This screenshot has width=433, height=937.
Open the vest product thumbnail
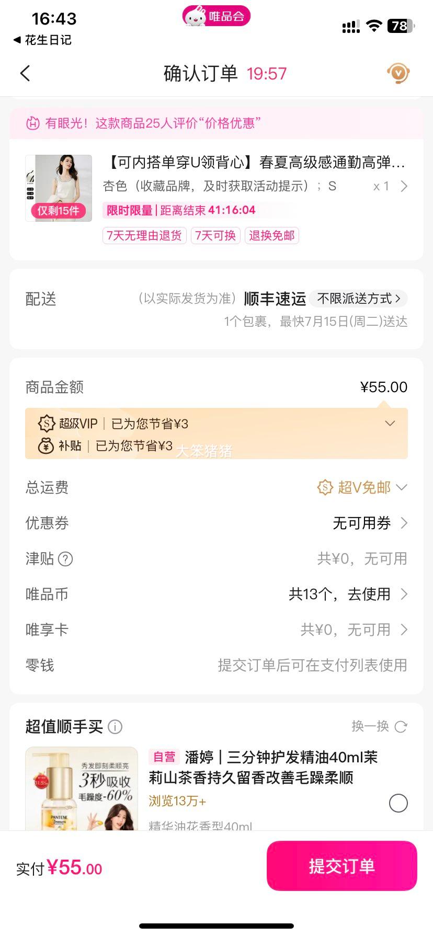(x=59, y=188)
